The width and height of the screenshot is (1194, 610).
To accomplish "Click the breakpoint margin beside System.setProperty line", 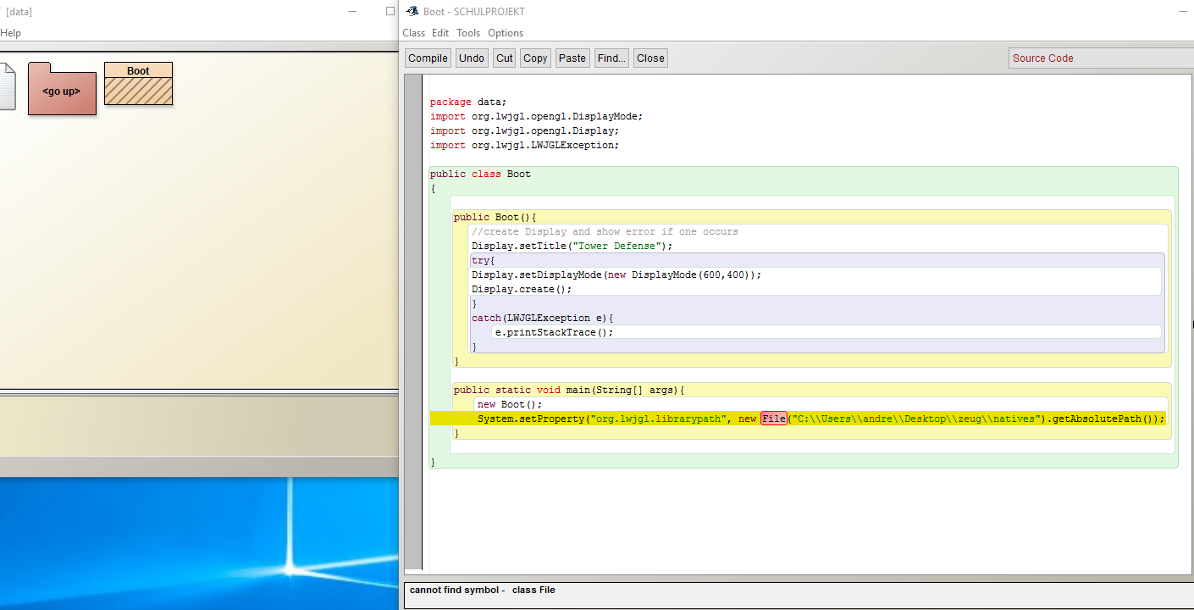I will click(x=413, y=419).
